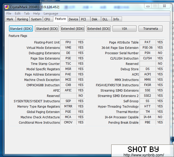Switch to the PCI tab
The image size is (174, 157).
pyautogui.click(x=83, y=19)
